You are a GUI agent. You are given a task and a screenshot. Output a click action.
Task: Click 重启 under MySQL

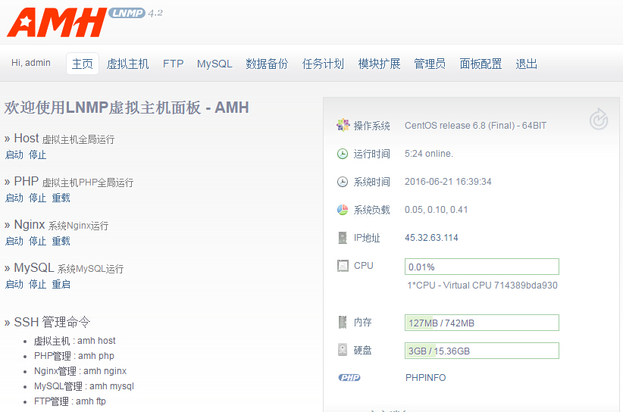61,284
